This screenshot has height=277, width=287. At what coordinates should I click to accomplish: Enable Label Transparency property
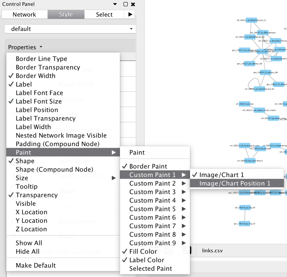point(63,118)
